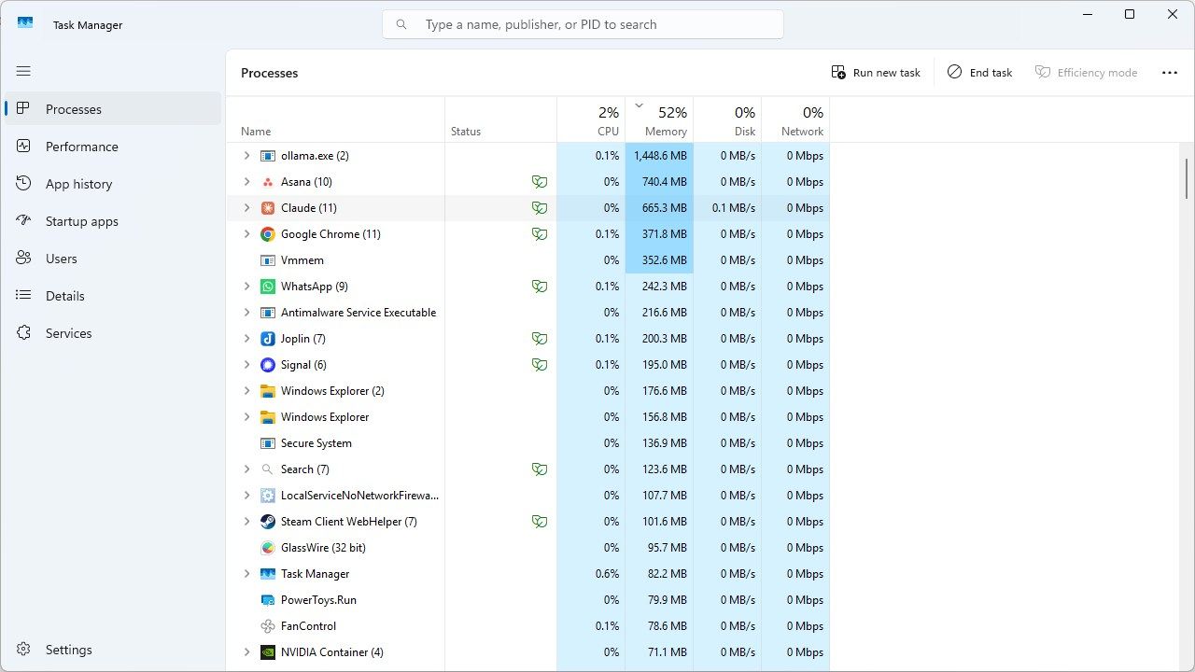Sort processes by the Disk column
The image size is (1195, 672).
(727, 120)
